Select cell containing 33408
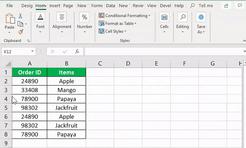The height and width of the screenshot is (148, 246). click(30, 90)
